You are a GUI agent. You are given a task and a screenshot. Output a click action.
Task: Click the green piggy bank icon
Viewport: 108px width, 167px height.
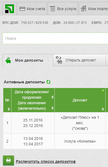[x=8, y=60]
